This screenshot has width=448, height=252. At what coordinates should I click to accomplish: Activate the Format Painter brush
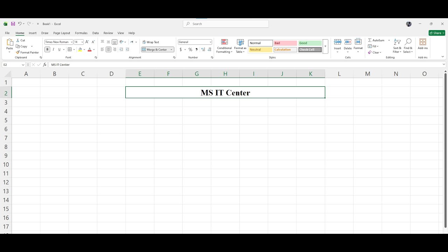27,52
